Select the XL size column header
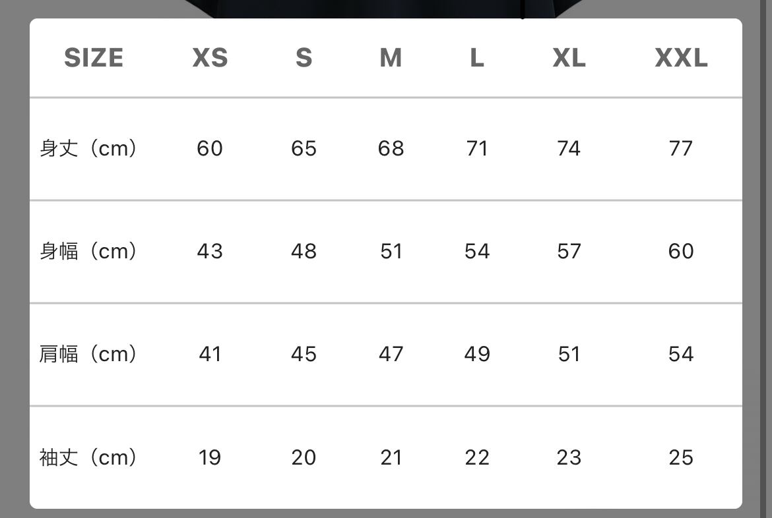Screen dimensions: 772x518 [x=569, y=58]
